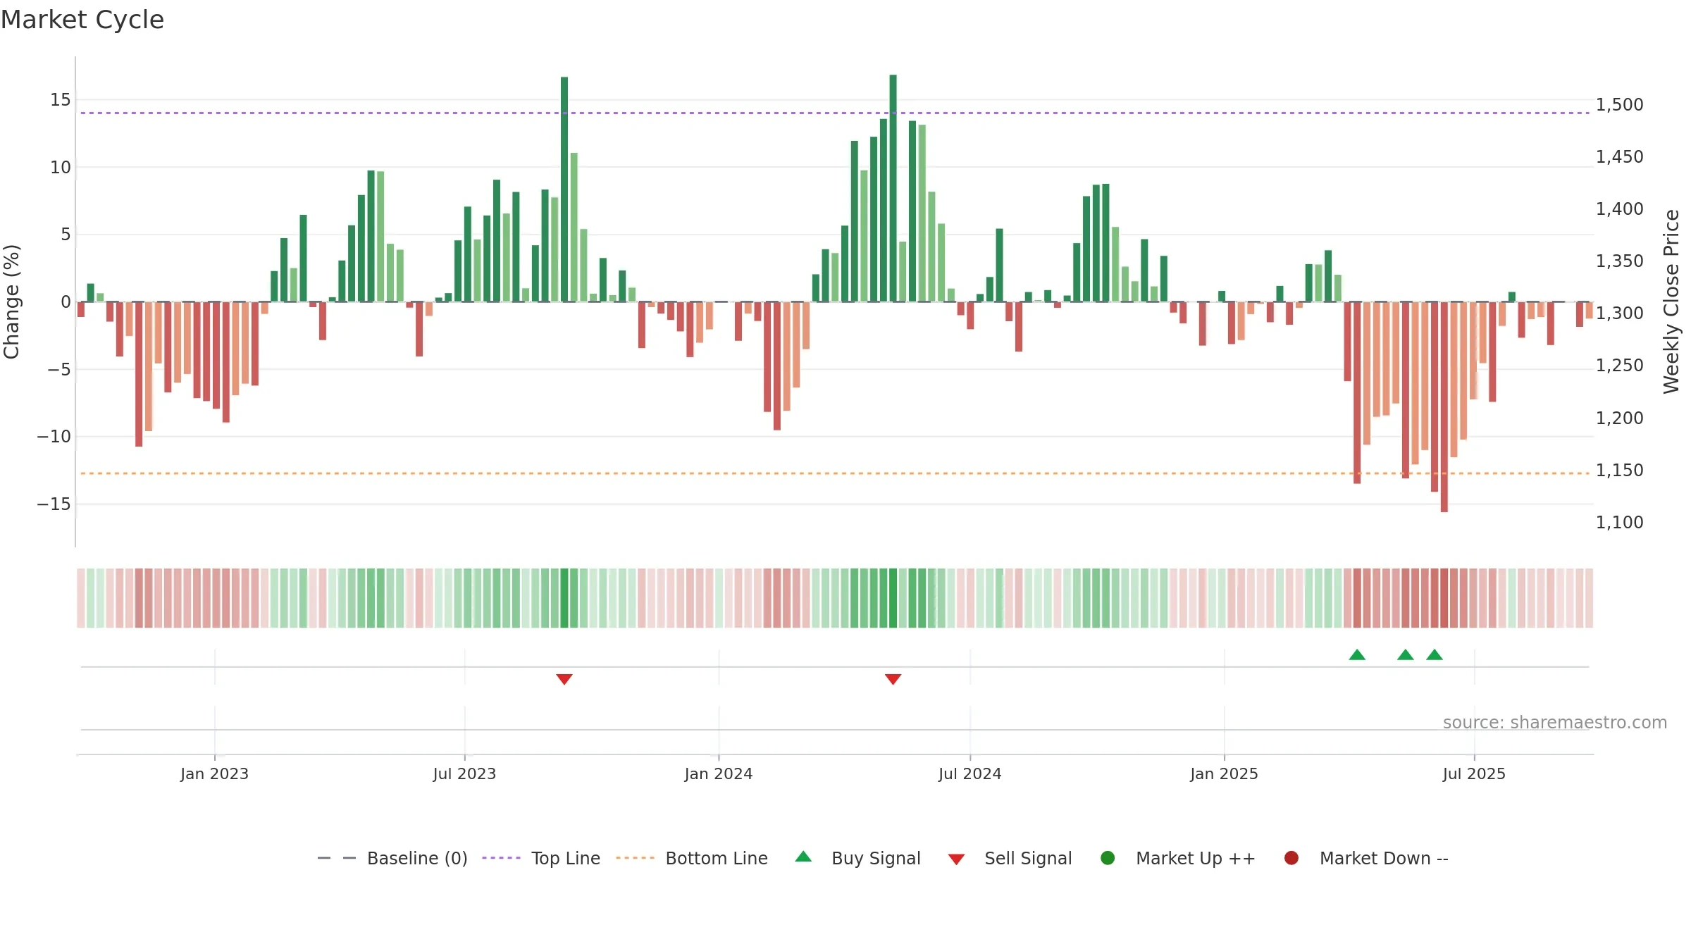The height and width of the screenshot is (951, 1691).
Task: Toggle Market Up ++ legend entry
Action: coord(1178,859)
